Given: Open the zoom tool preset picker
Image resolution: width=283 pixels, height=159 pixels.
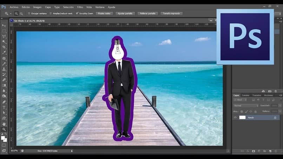Looking at the screenshot, I should (11, 14).
